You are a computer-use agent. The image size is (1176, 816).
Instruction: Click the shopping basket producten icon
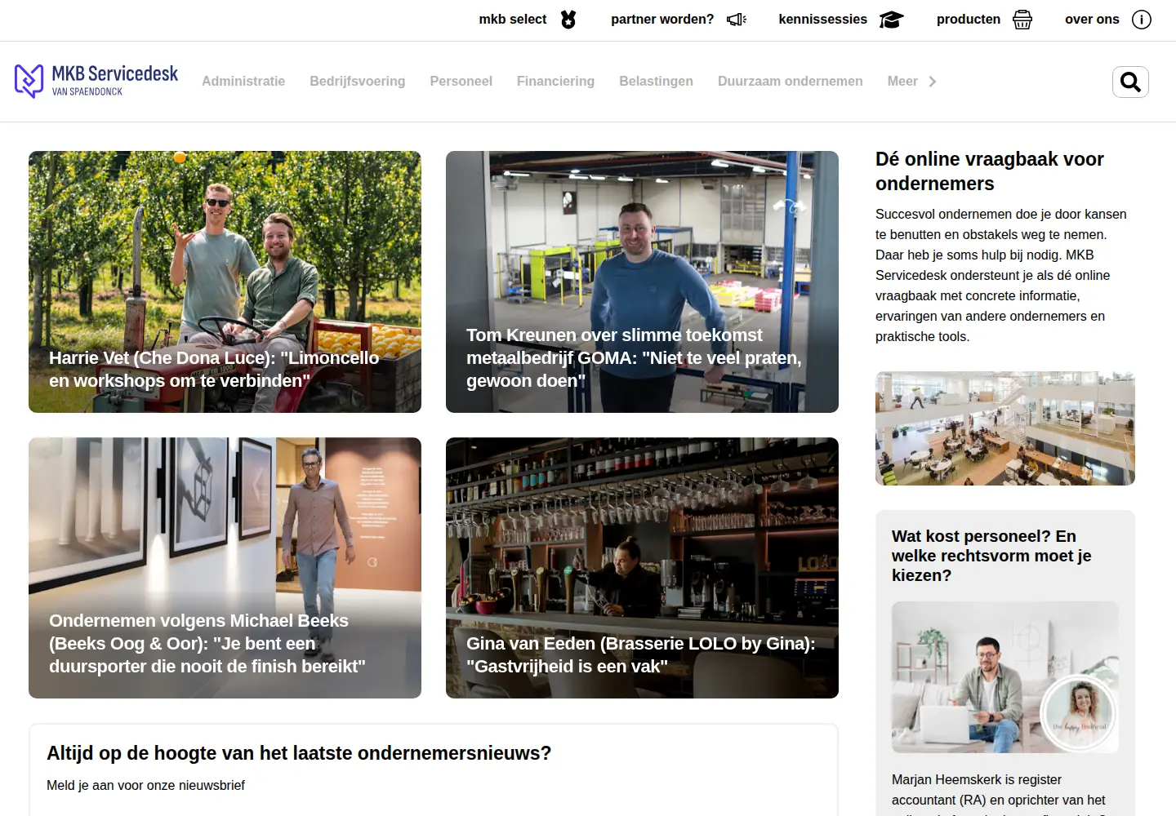tap(1022, 20)
